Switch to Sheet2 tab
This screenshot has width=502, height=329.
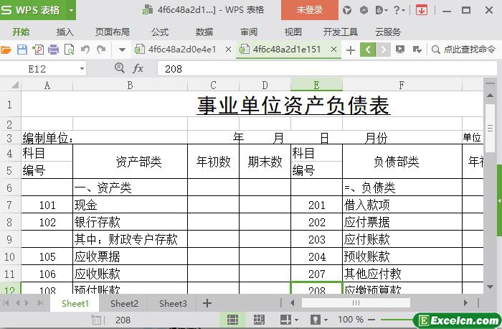(124, 303)
